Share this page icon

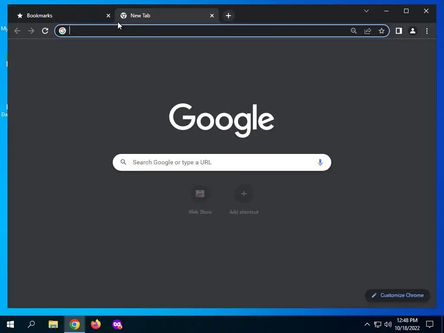368,31
